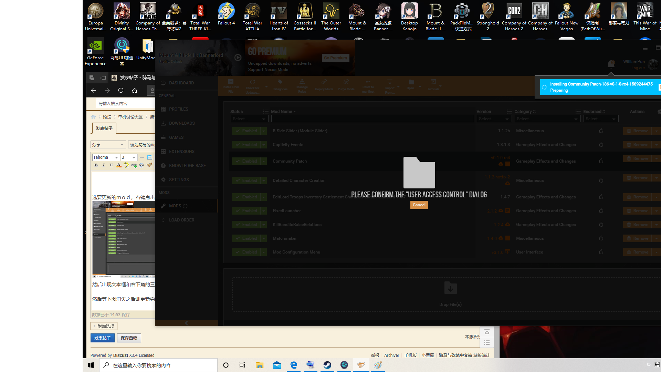Toggle Enabled state for Mod Configuration Menu
Image resolution: width=661 pixels, height=372 pixels.
[x=246, y=252]
